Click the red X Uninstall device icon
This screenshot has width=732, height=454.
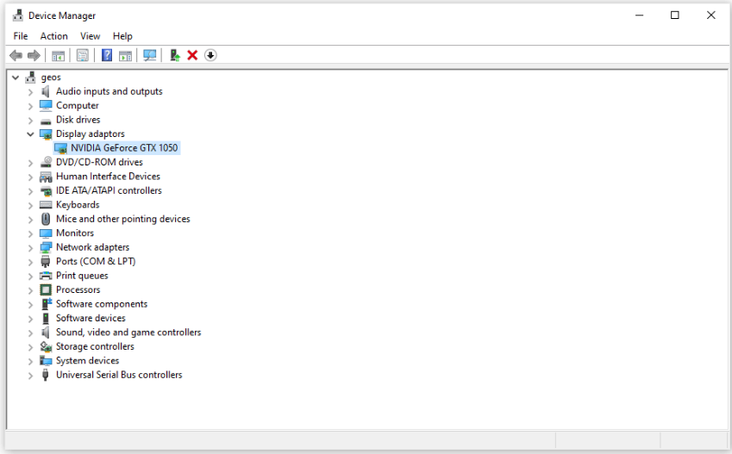pos(192,55)
